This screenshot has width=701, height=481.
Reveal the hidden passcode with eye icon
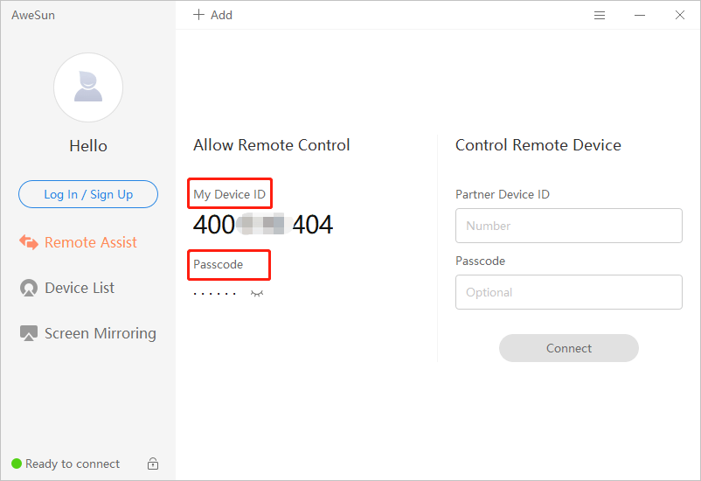point(257,294)
